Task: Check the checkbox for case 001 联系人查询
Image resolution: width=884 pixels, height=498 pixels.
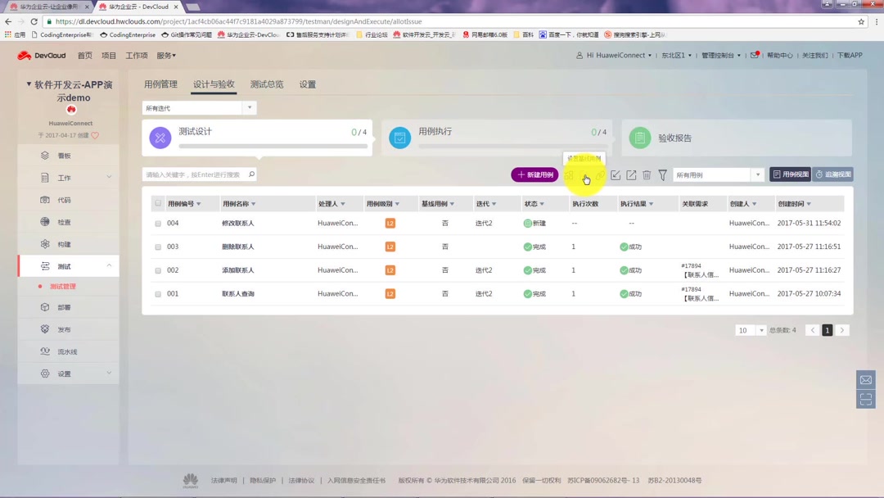Action: click(158, 293)
